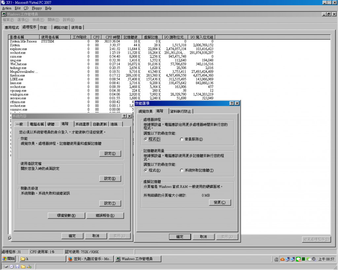338x270 pixels.
Task: Click 確定 in 系統內容 dialog
Action: click(72, 236)
